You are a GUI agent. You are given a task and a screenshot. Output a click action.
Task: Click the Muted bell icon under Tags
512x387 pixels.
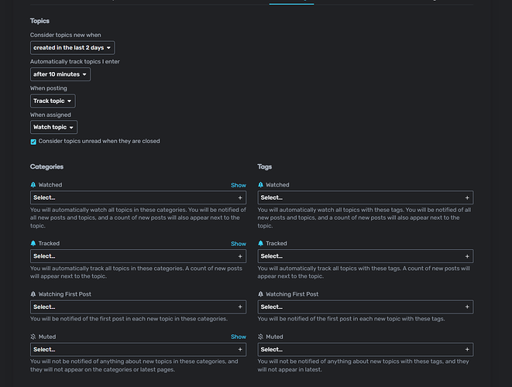261,337
